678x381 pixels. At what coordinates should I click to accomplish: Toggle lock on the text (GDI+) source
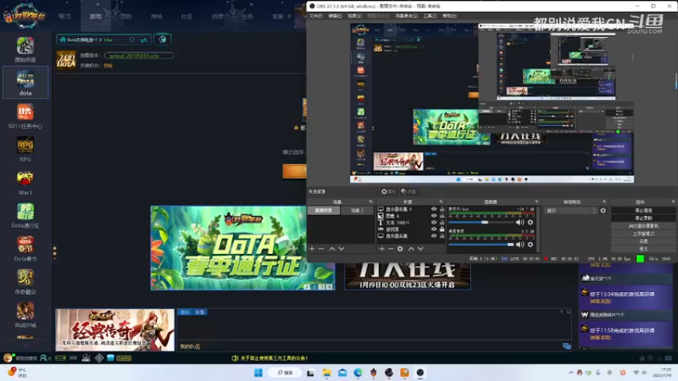(442, 223)
